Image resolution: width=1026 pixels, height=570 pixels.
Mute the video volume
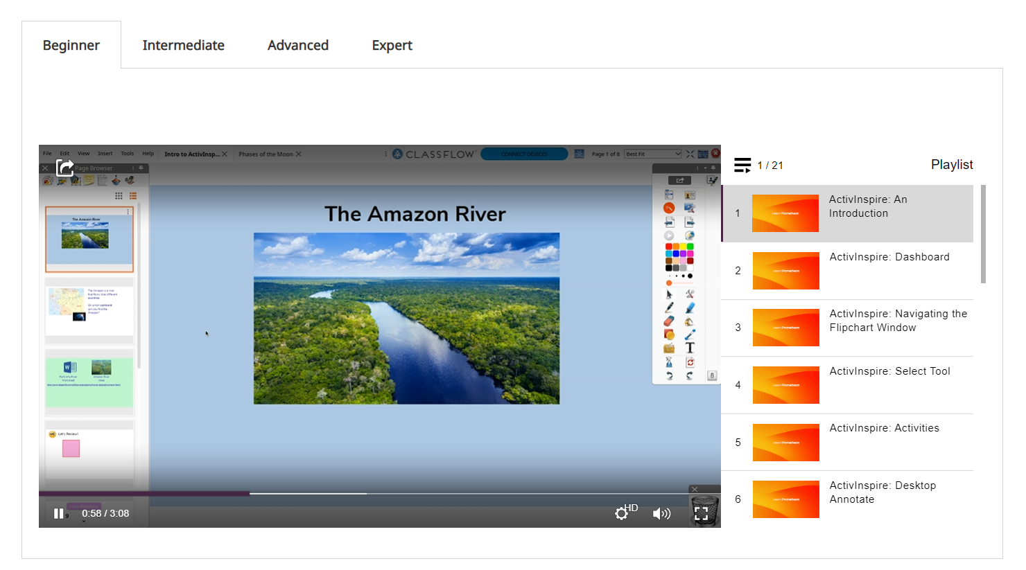(661, 513)
